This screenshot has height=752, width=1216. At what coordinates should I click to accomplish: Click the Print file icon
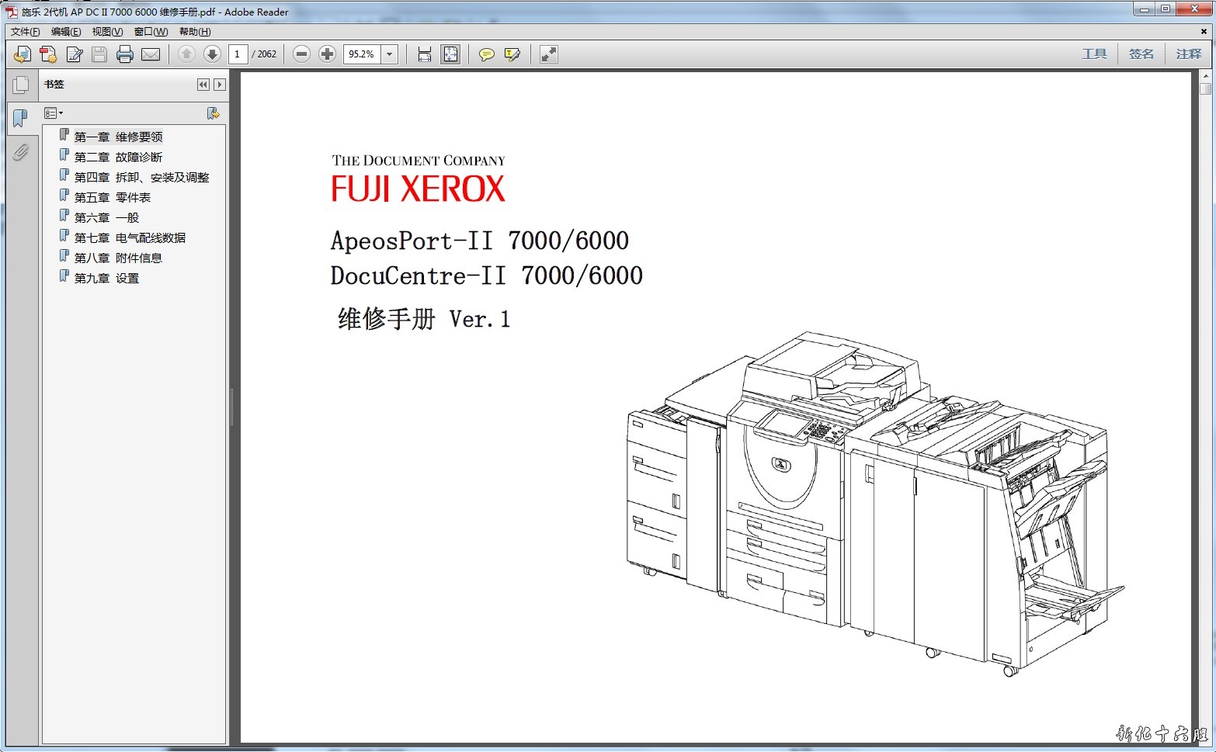124,54
